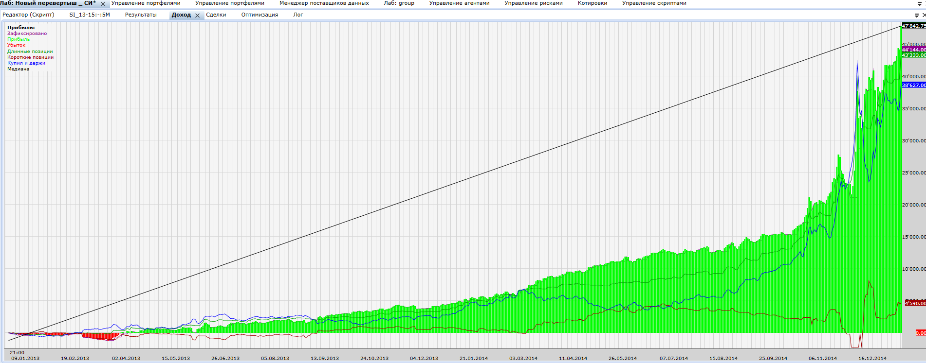Open the Управление агентами tab
The image size is (926, 363).
click(x=459, y=3)
